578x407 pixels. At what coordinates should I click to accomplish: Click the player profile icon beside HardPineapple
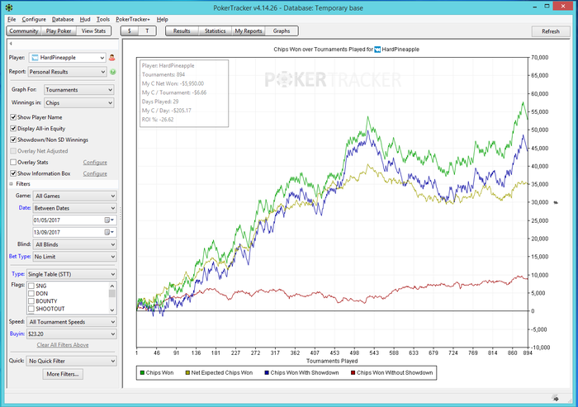(112, 58)
